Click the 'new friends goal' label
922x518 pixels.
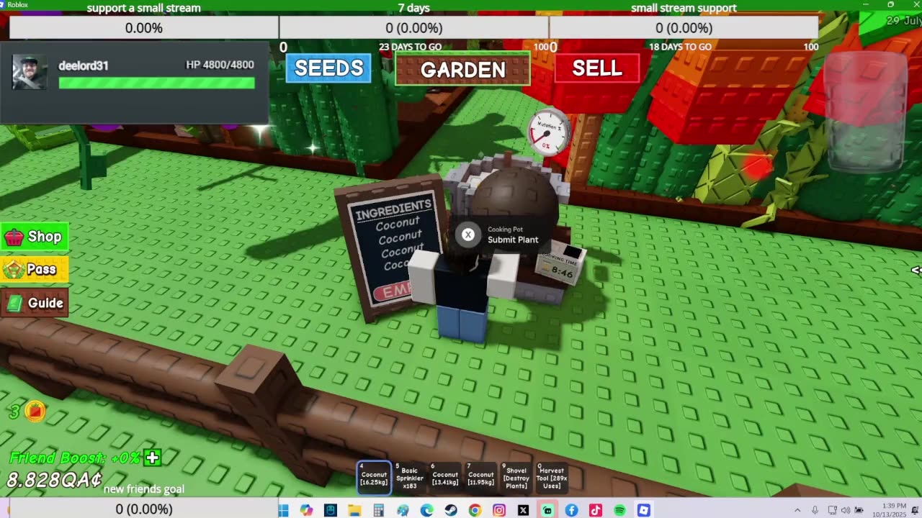coord(144,489)
